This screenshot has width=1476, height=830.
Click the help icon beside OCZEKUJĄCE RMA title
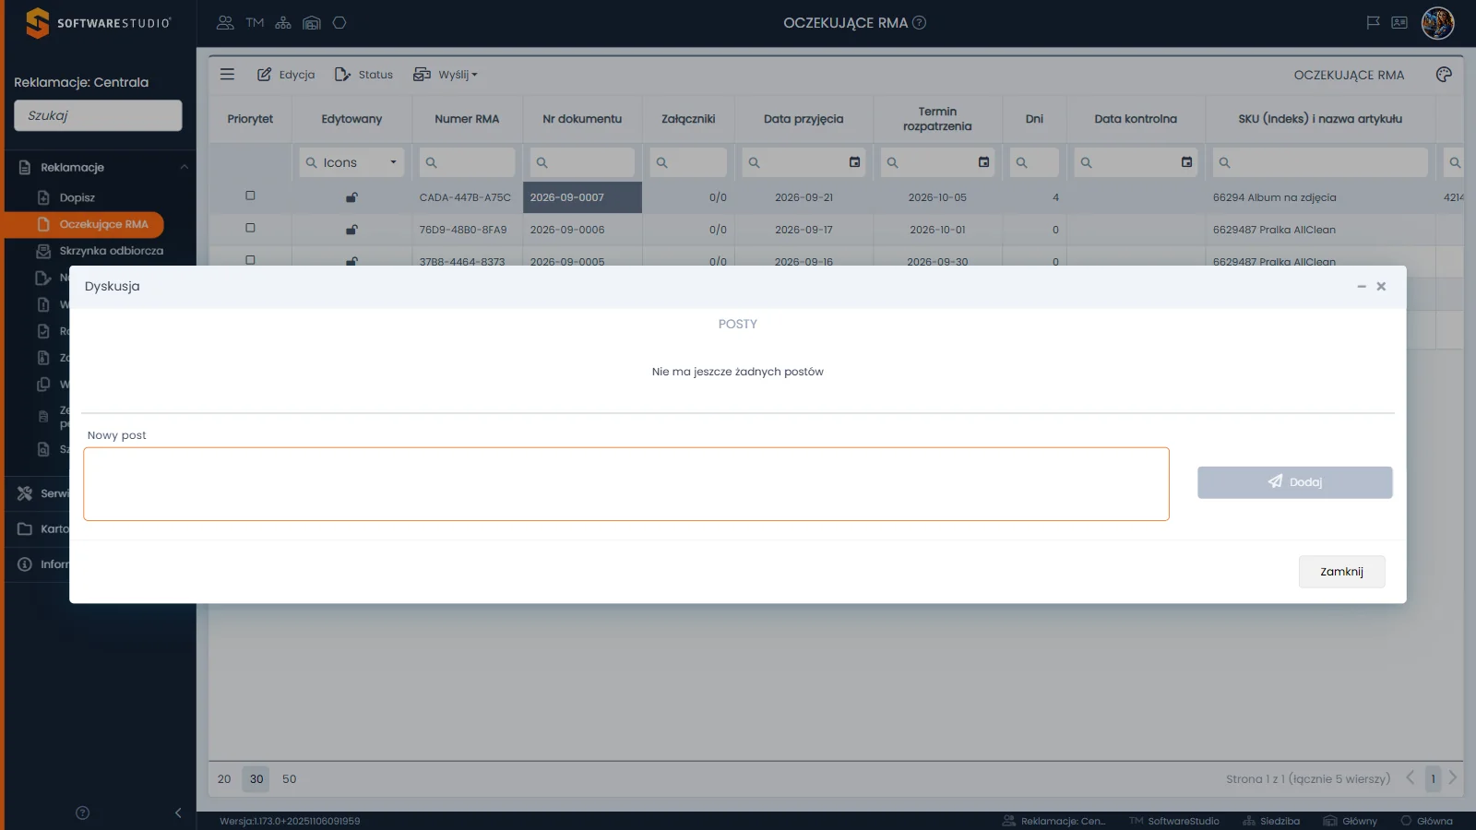[919, 23]
